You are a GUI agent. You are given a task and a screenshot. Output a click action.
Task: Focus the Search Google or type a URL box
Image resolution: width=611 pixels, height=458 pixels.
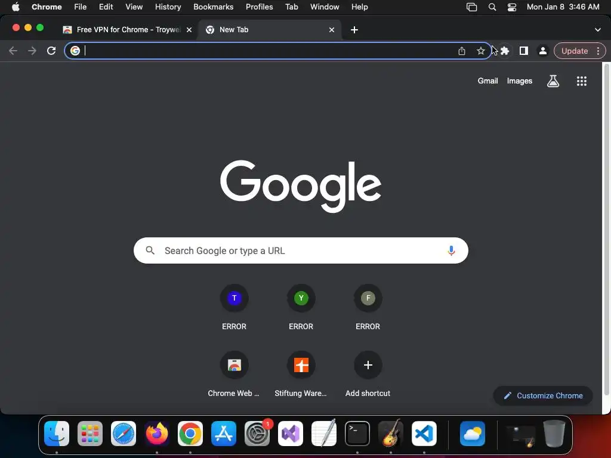pos(301,250)
